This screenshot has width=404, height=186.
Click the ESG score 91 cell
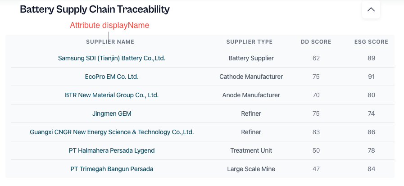tap(371, 77)
